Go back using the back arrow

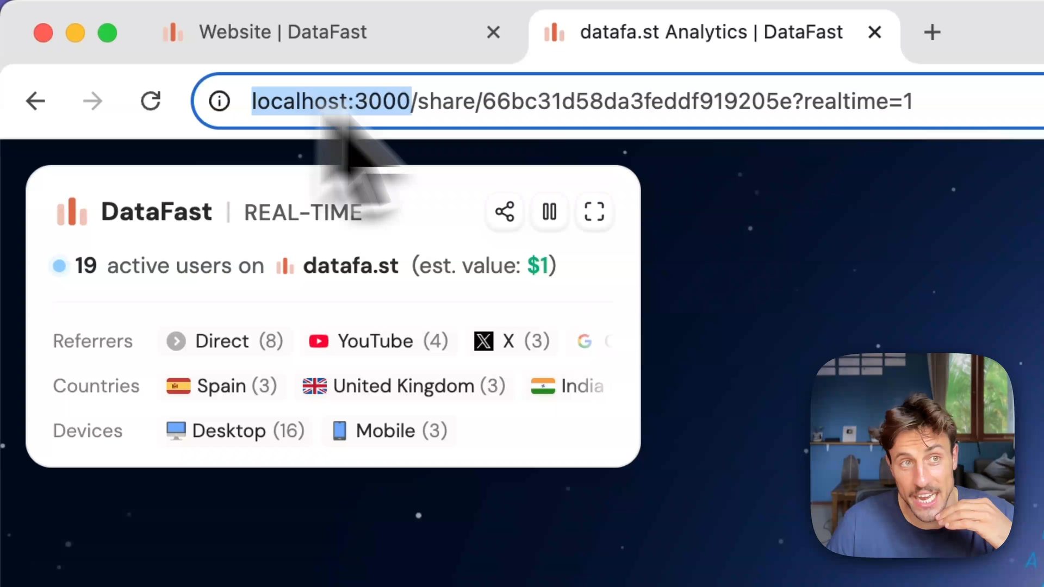click(x=36, y=101)
